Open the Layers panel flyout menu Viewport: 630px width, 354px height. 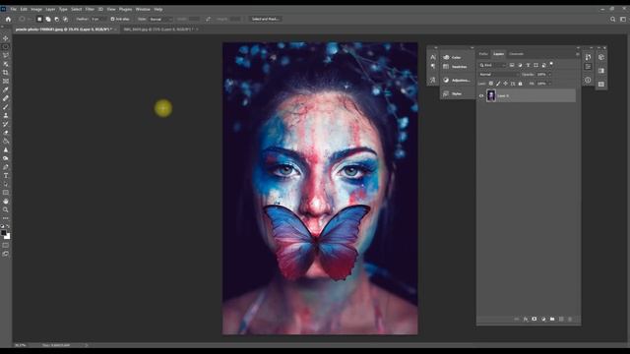coord(578,54)
